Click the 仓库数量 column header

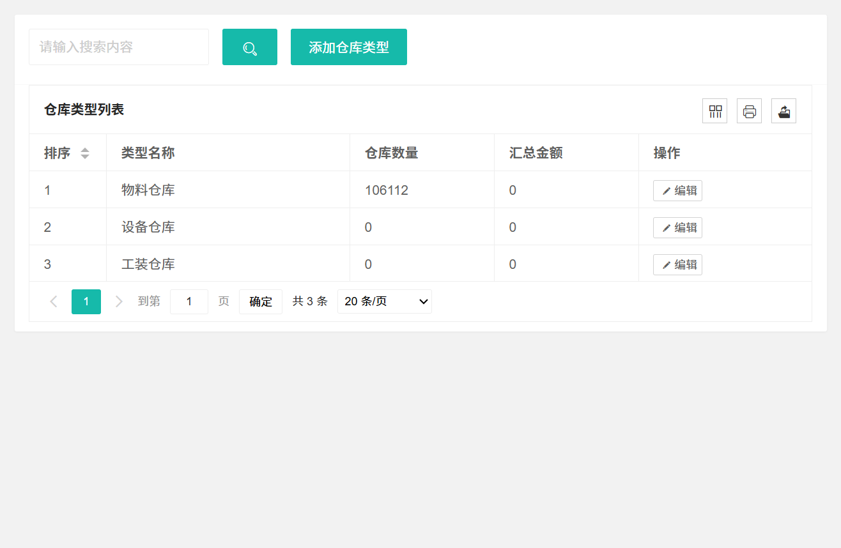[422, 153]
